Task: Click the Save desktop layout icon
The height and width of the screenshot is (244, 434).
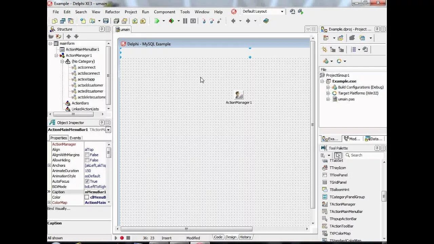Action: 293,12
